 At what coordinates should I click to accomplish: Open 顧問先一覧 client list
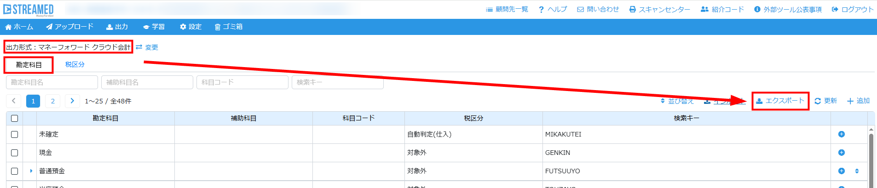507,9
